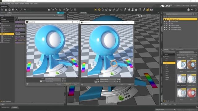Adjust the Pixel Filter Radius slider
The width and height of the screenshot is (198, 111).
(20, 39)
